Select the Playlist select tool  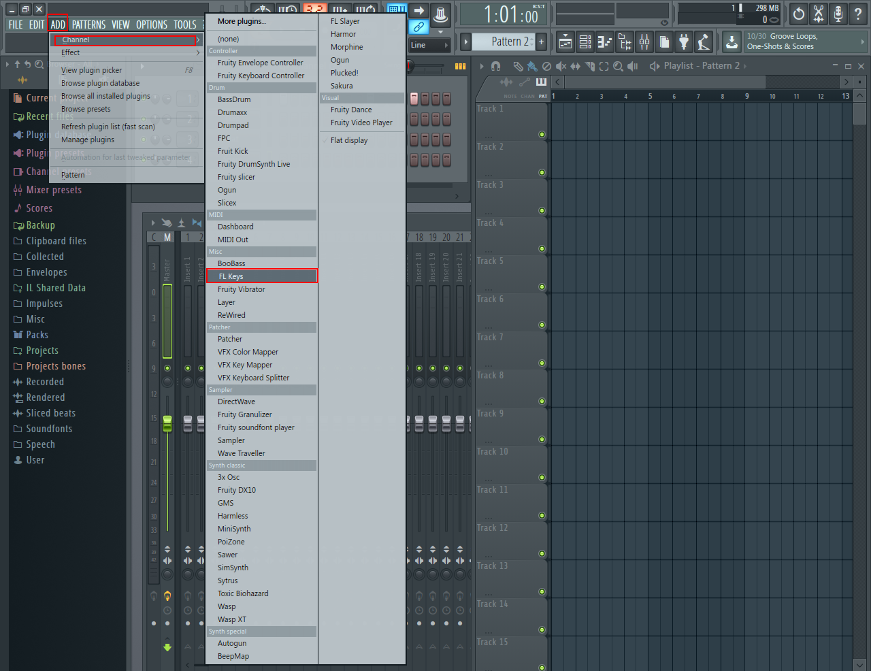604,66
